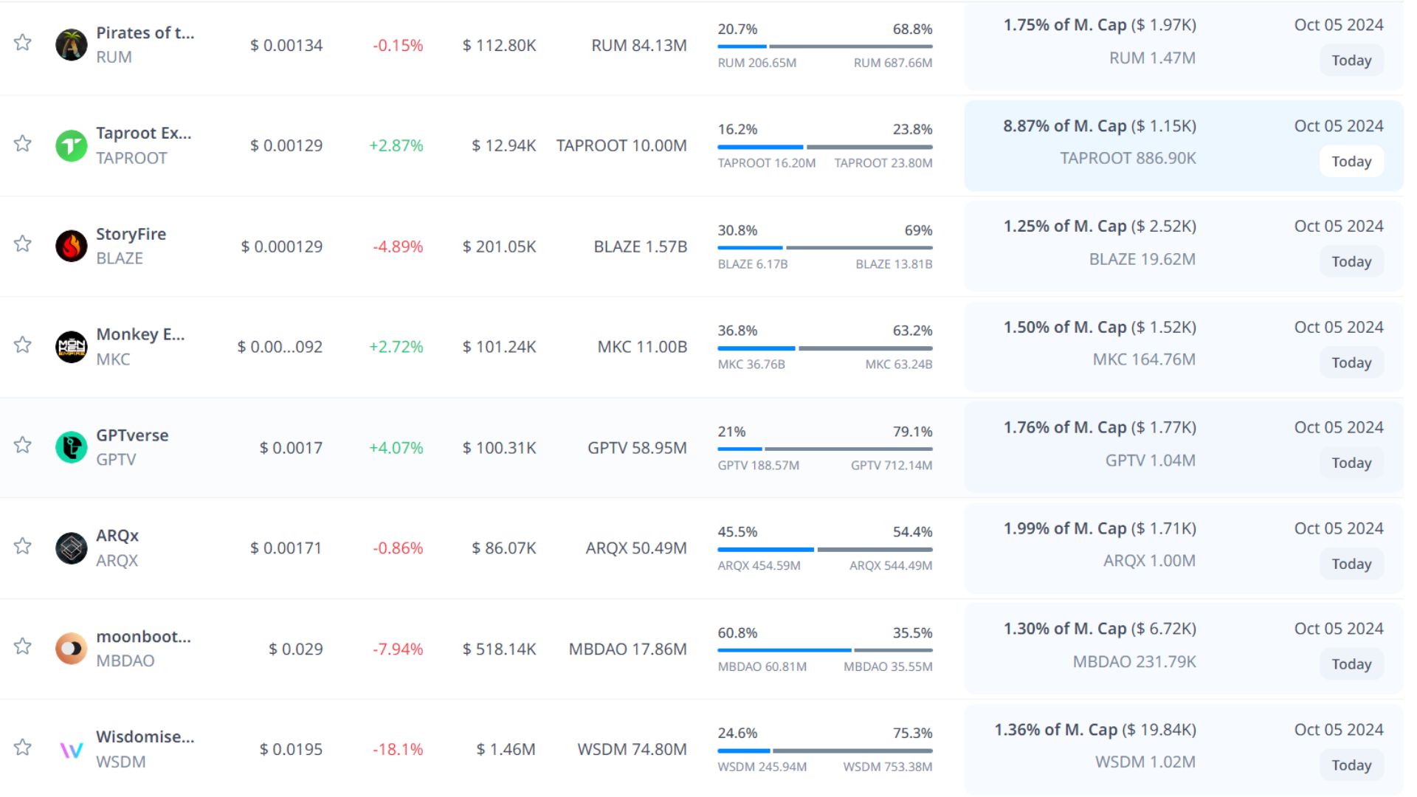
Task: Star Pirates of the Caribbean as favorite
Action: pyautogui.click(x=23, y=43)
